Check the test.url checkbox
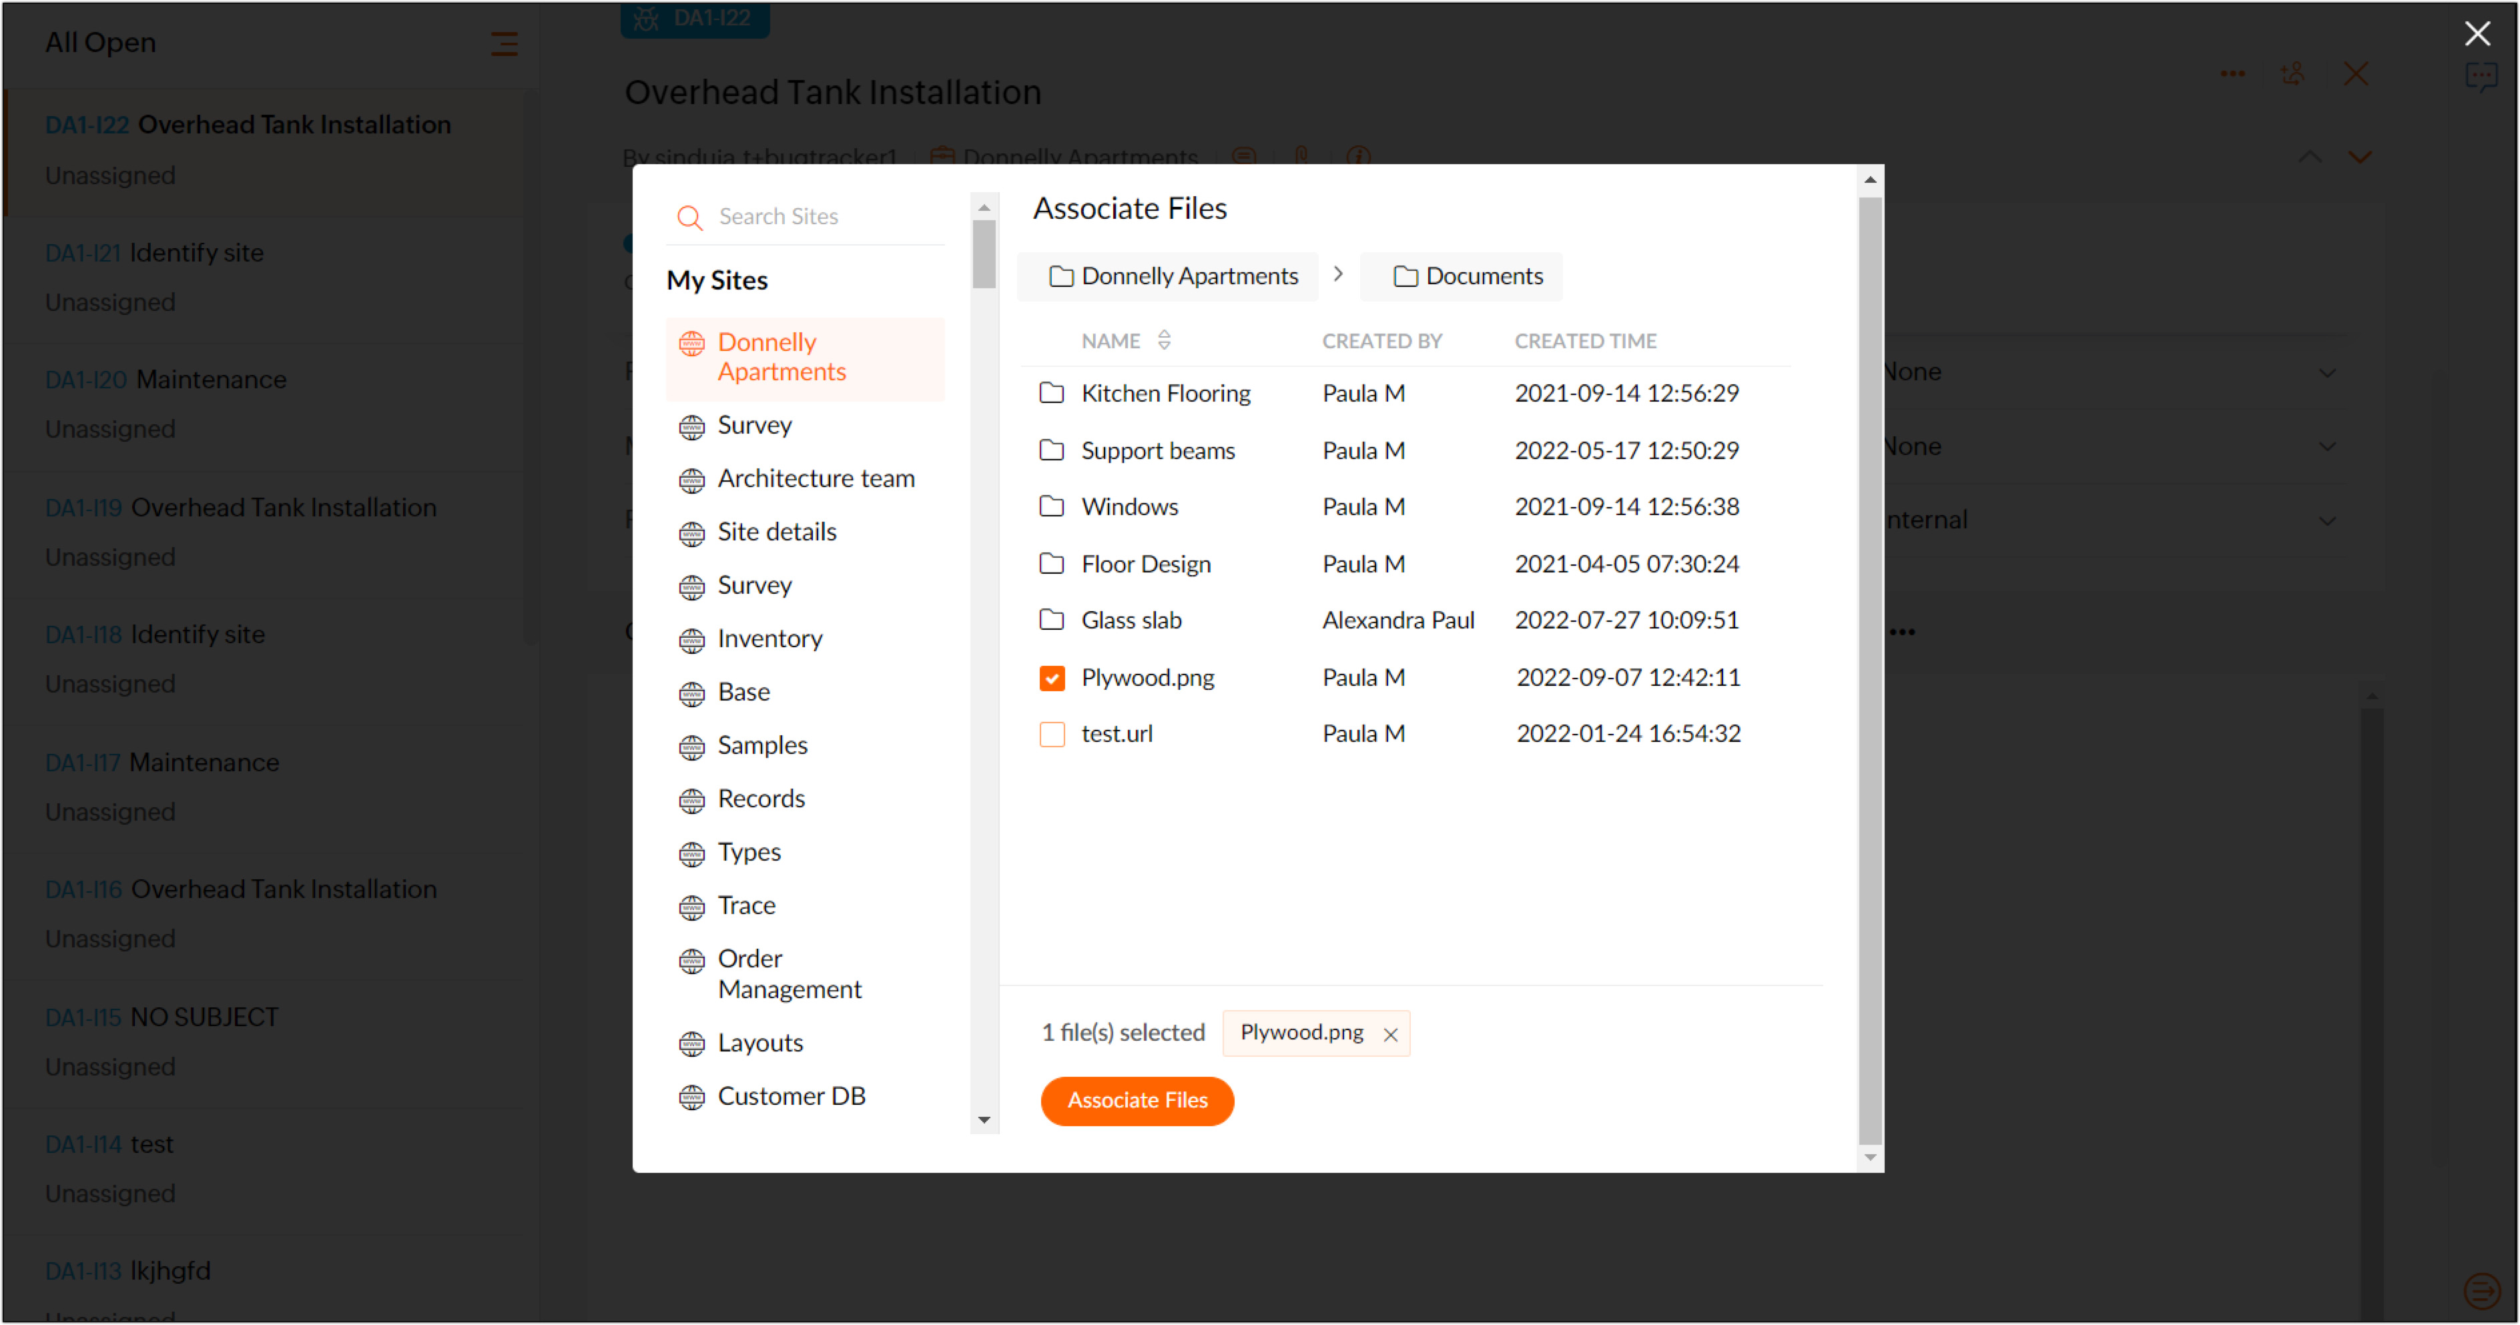The height and width of the screenshot is (1325, 2520). [1052, 733]
